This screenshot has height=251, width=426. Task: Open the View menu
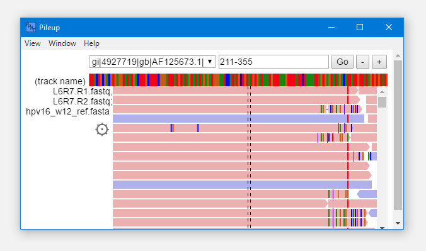tap(33, 43)
